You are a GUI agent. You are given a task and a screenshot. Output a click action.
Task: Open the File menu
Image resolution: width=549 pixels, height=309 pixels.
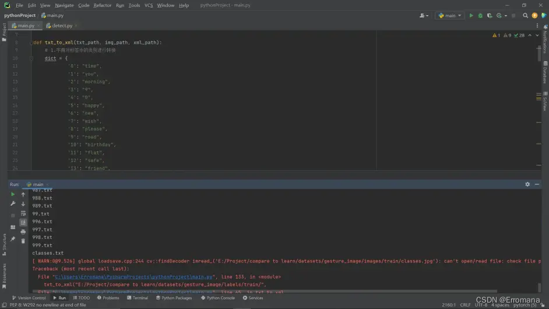pos(19,5)
